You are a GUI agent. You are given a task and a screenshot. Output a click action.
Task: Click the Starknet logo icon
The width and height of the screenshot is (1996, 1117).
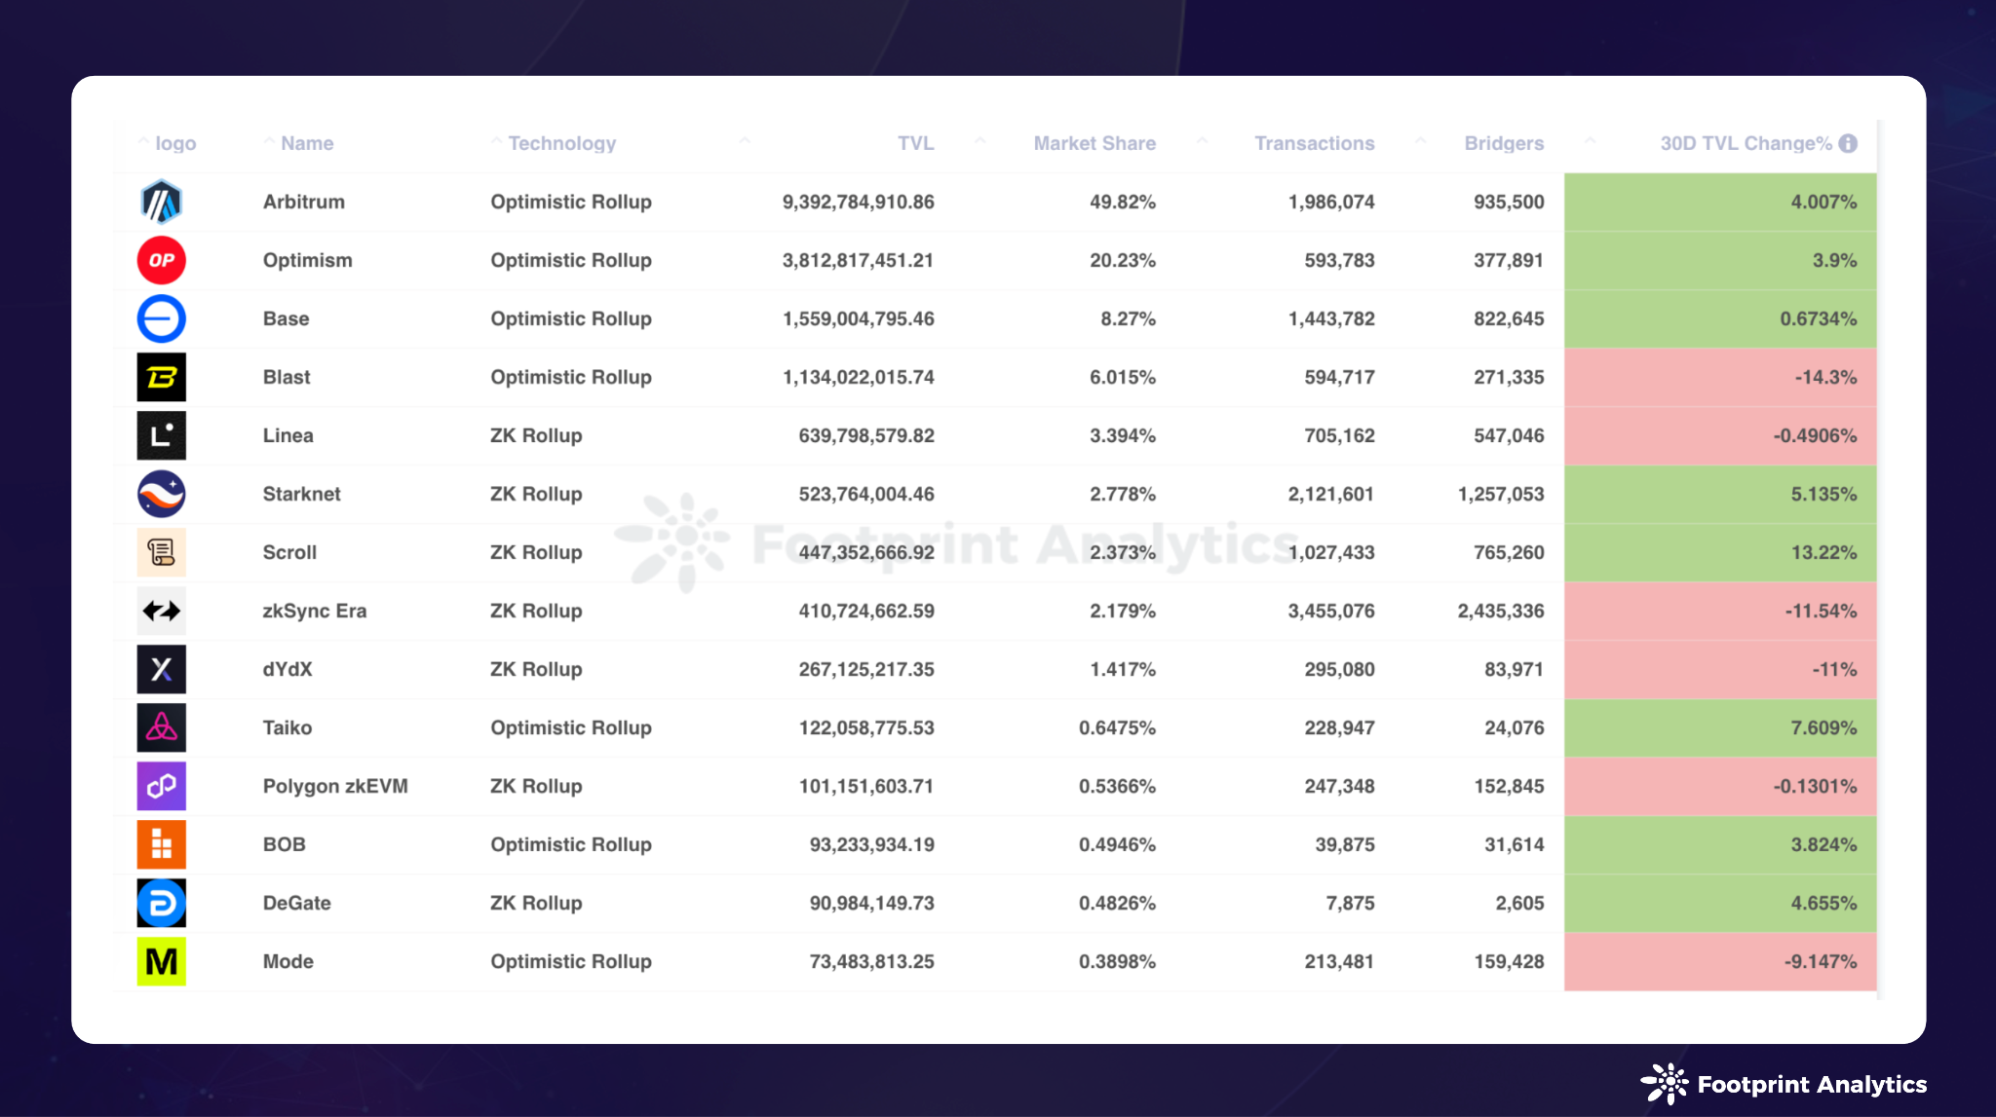click(x=161, y=495)
